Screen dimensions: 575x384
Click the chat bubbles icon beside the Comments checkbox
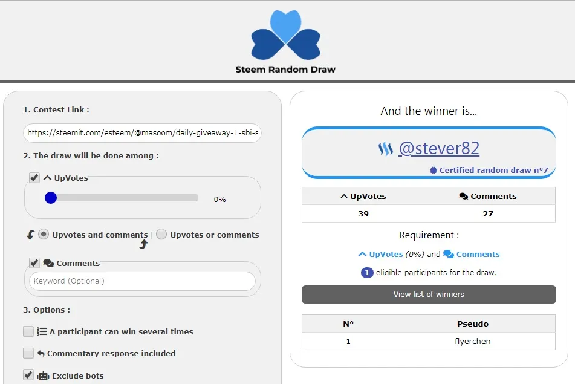(48, 263)
